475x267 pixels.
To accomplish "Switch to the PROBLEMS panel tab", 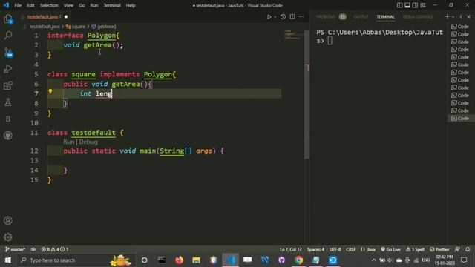I will (331, 17).
